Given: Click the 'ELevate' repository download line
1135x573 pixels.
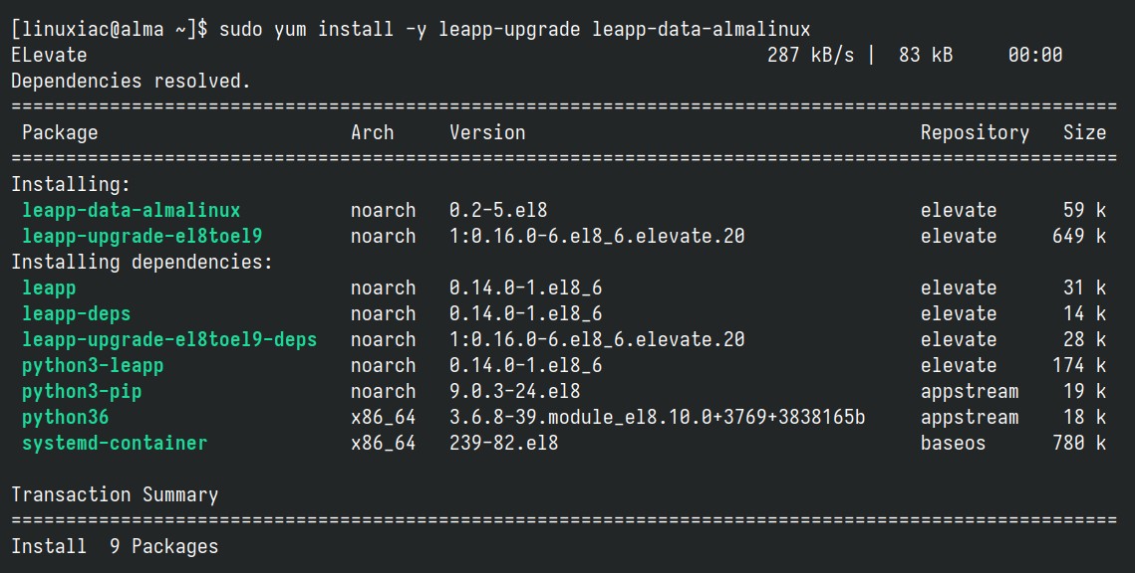Looking at the screenshot, I should pos(536,56).
